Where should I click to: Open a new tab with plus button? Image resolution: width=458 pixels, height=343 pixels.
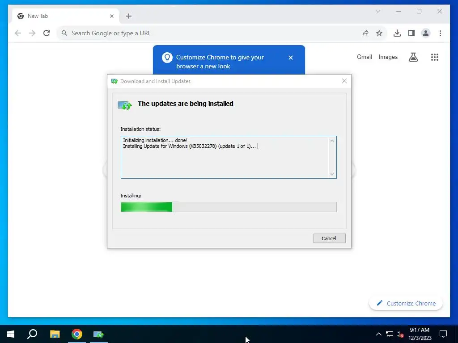(x=129, y=16)
